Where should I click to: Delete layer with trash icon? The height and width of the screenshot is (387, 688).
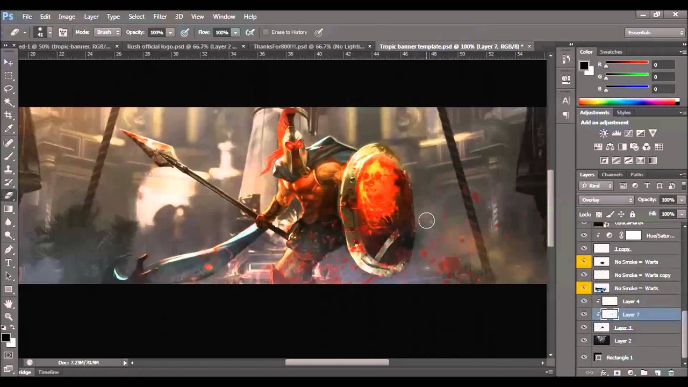point(671,372)
